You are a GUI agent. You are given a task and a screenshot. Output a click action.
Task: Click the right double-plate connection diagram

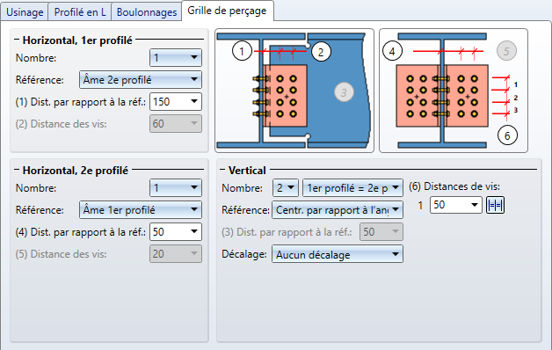[454, 91]
